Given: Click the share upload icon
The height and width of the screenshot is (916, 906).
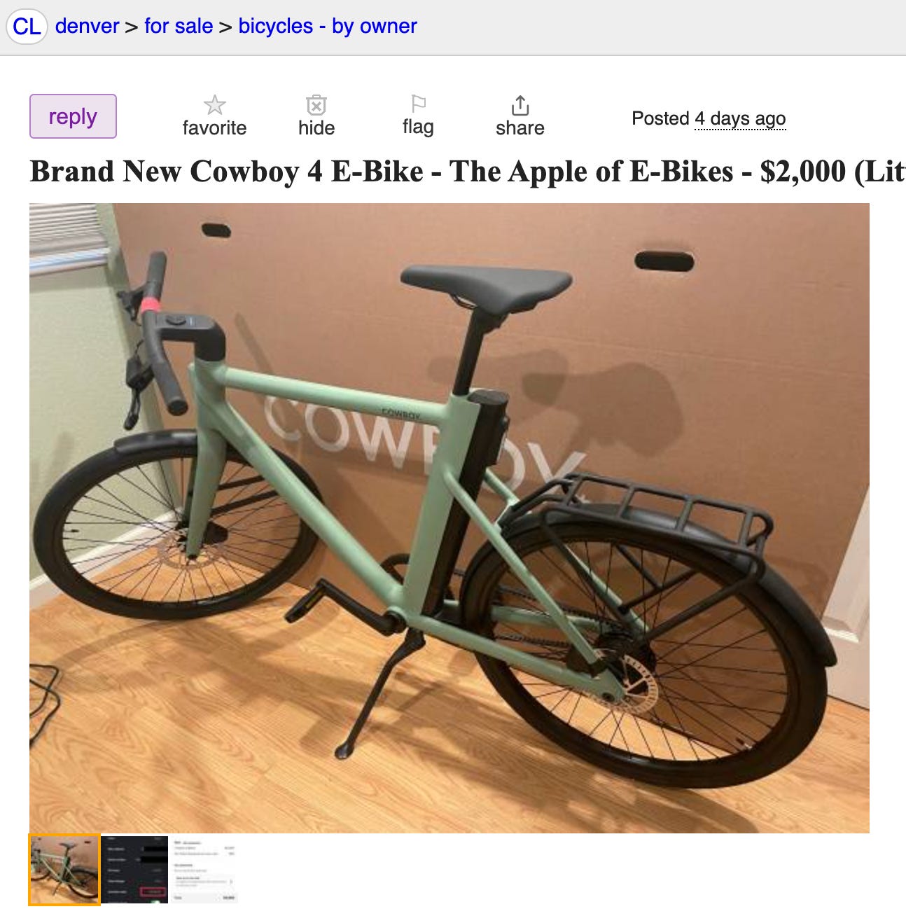Looking at the screenshot, I should click(520, 105).
